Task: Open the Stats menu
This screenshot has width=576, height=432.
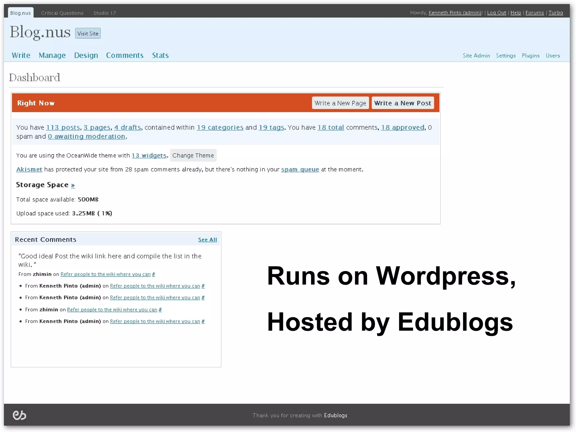Action: pos(160,55)
